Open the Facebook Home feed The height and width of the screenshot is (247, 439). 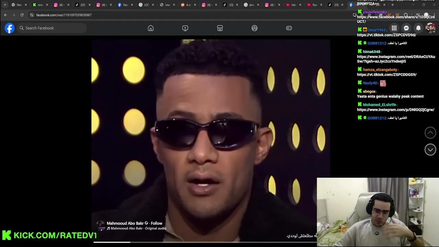151,28
